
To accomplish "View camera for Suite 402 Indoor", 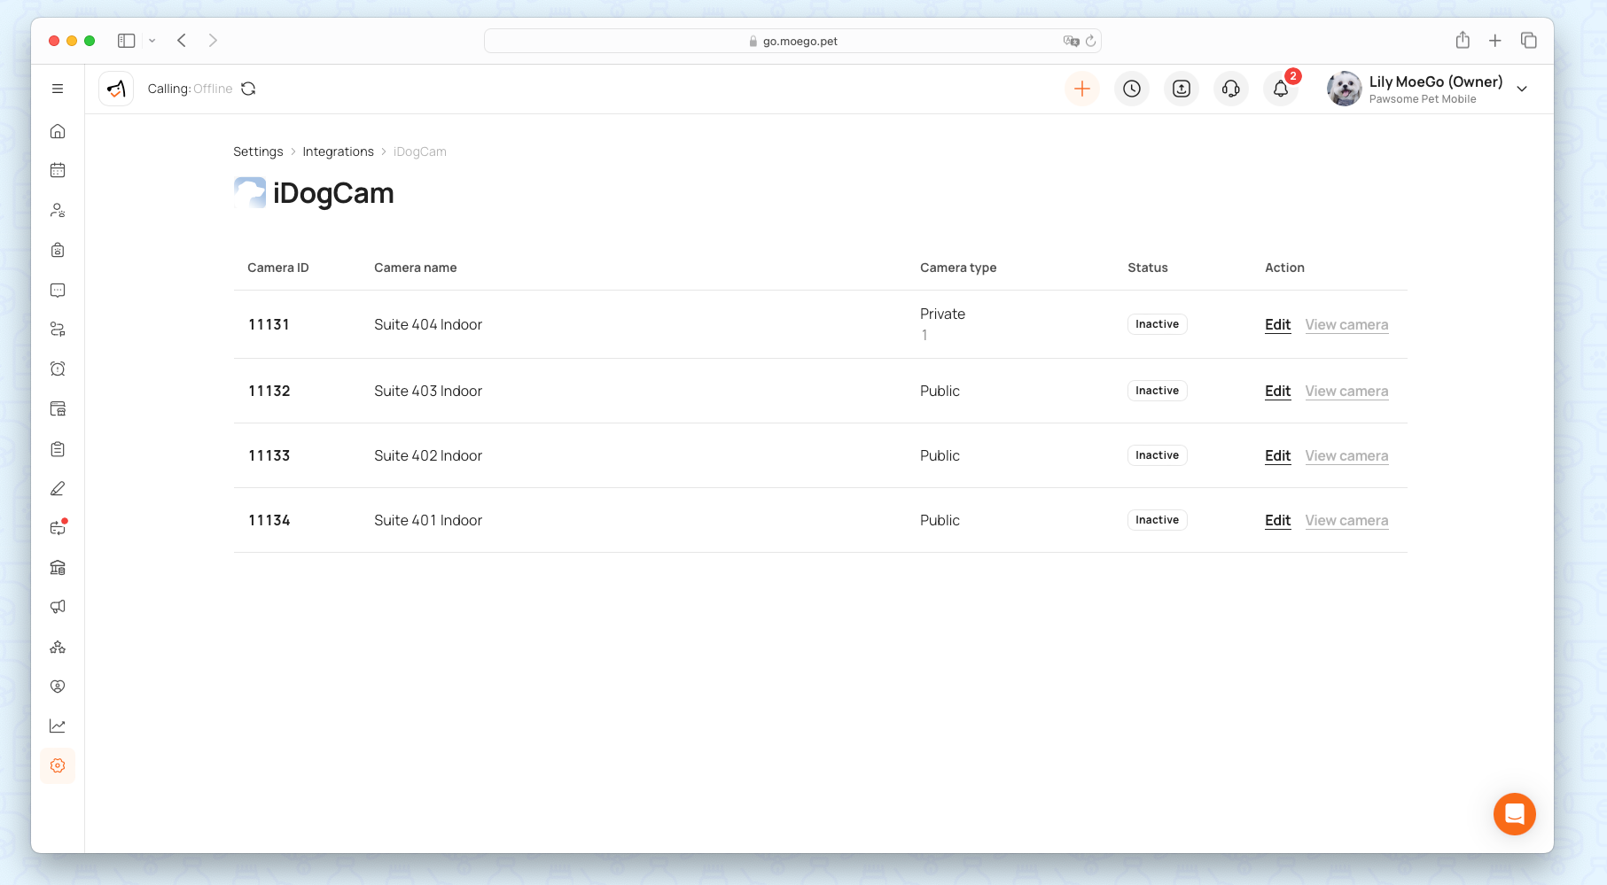I will (x=1346, y=455).
